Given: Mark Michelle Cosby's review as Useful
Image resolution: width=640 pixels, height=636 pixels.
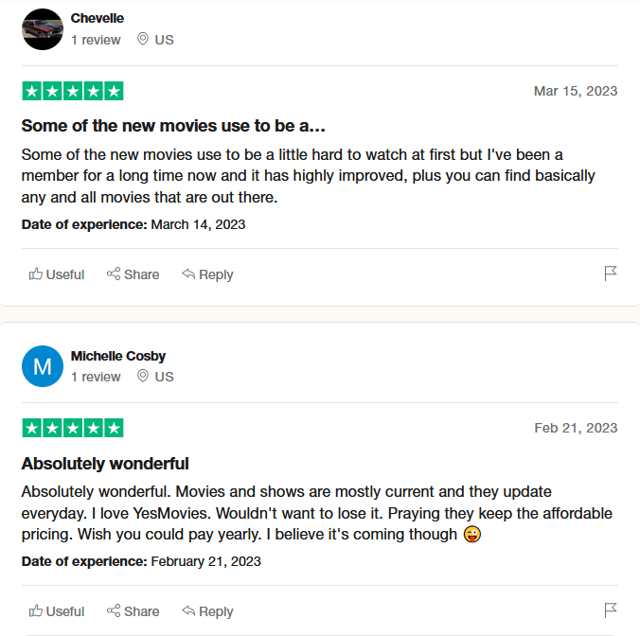Looking at the screenshot, I should point(57,611).
